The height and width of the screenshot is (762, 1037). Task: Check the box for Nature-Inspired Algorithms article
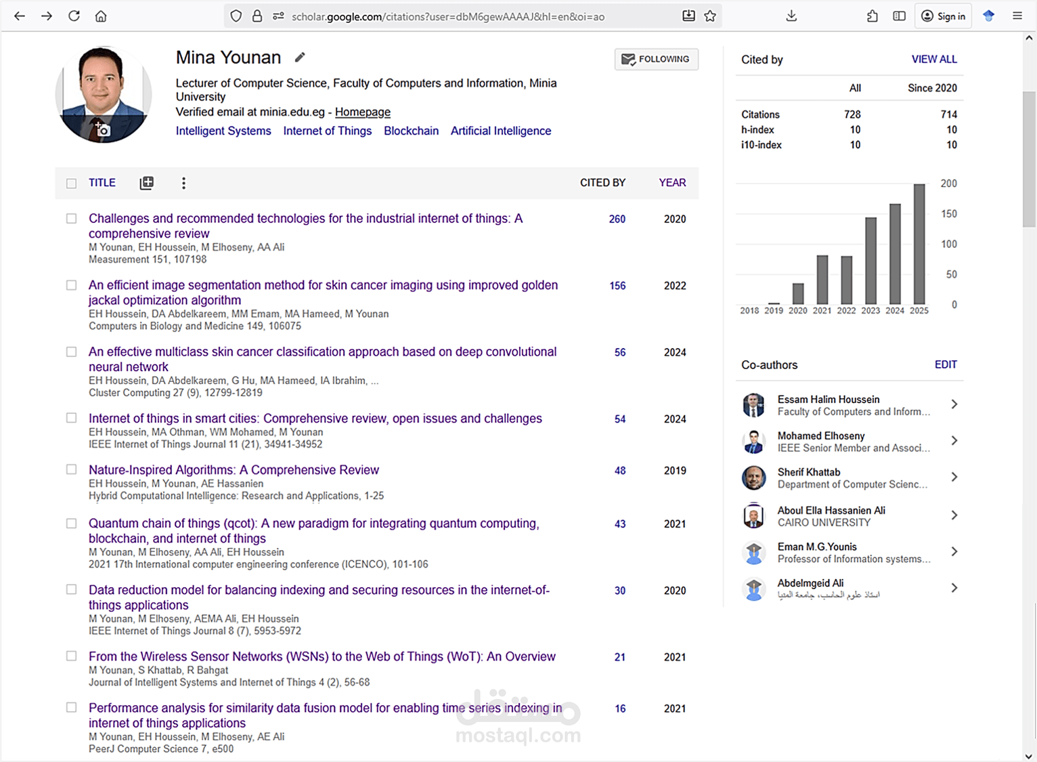click(x=71, y=469)
